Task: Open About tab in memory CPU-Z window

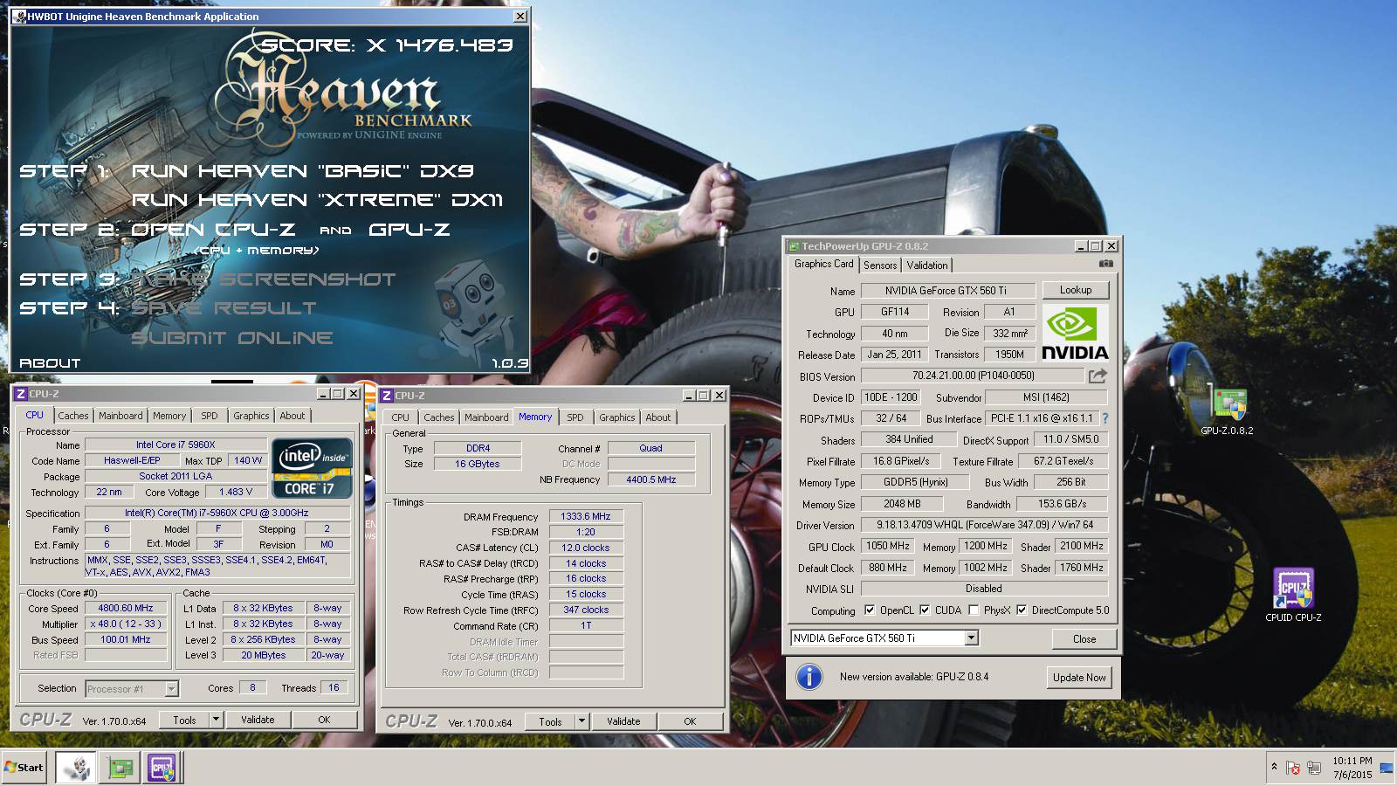Action: [658, 417]
